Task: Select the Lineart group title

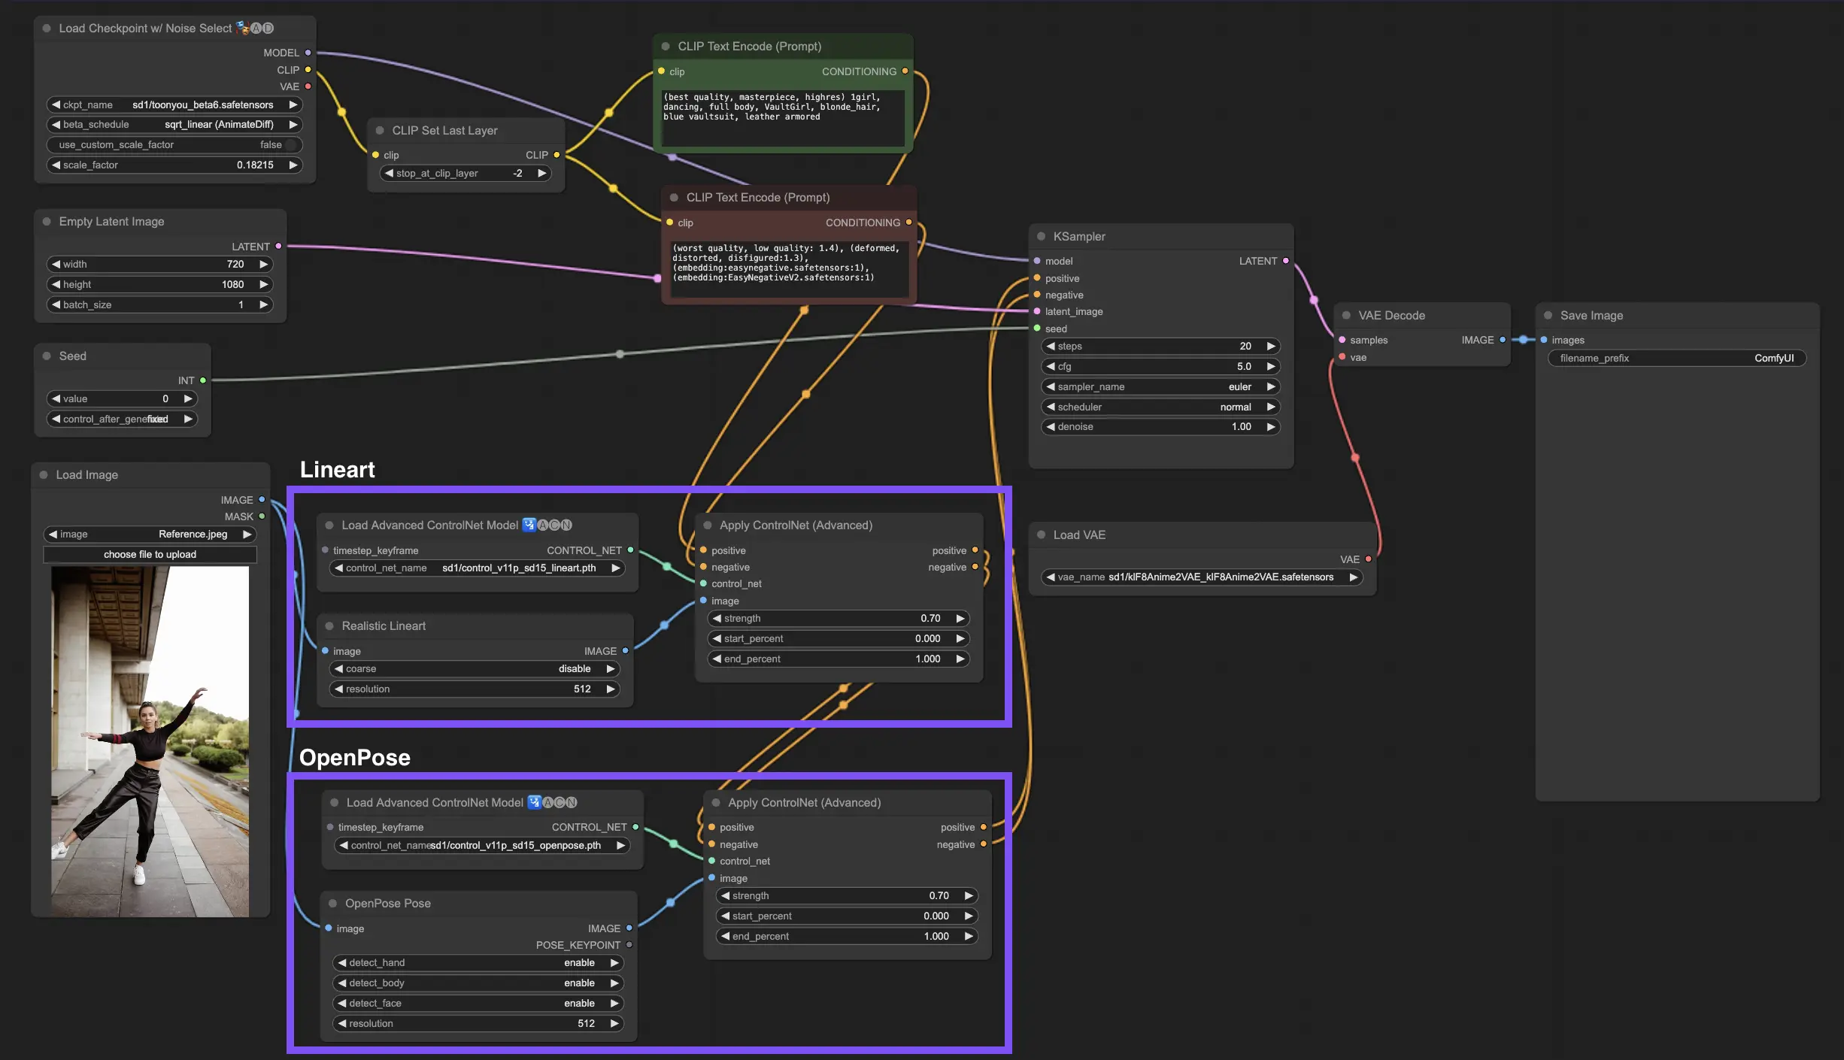Action: 337,470
